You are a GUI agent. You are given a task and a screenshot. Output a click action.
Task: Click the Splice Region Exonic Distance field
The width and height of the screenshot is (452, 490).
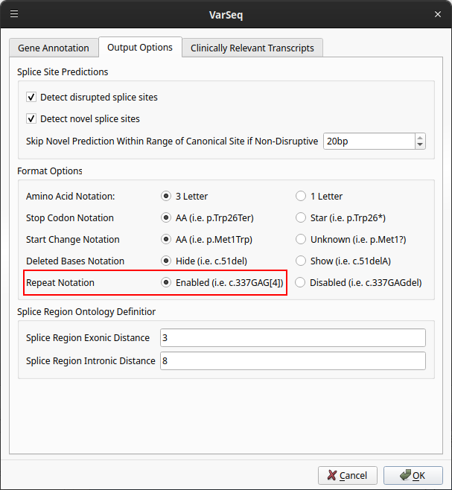tap(293, 338)
